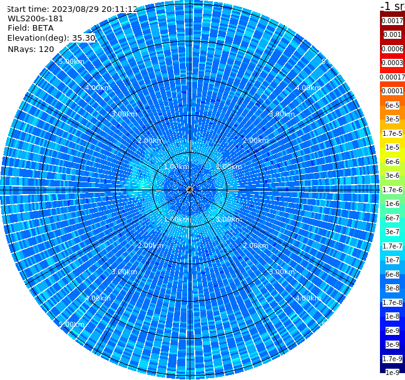Click the colorbar unit title '-1 sr'
Viewport: 405px width, 380px height.
click(x=392, y=6)
